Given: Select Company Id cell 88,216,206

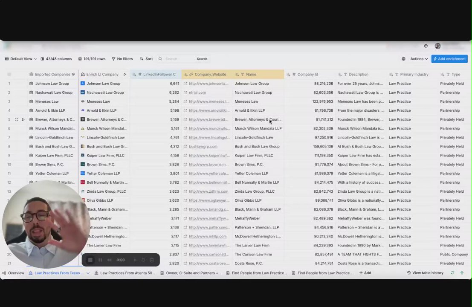Looking at the screenshot, I should [310, 84].
